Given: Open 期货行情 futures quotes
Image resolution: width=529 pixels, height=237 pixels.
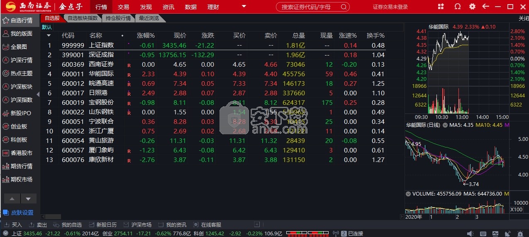Looking at the screenshot, I should point(21,166).
